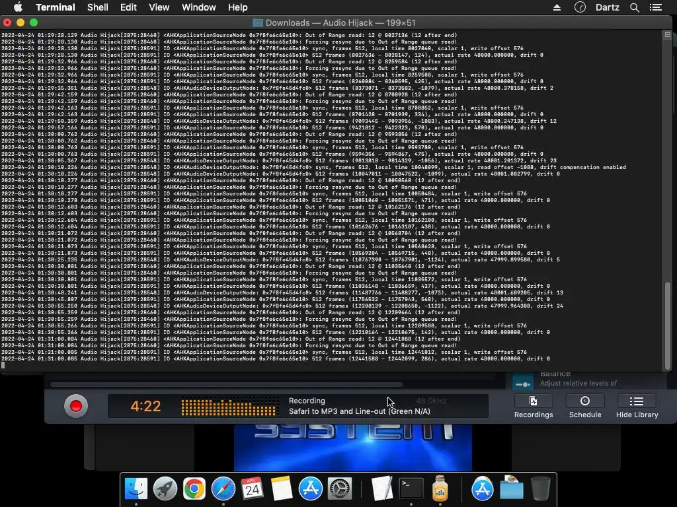
Task: Switch to Safari in the Dock
Action: pos(223,489)
